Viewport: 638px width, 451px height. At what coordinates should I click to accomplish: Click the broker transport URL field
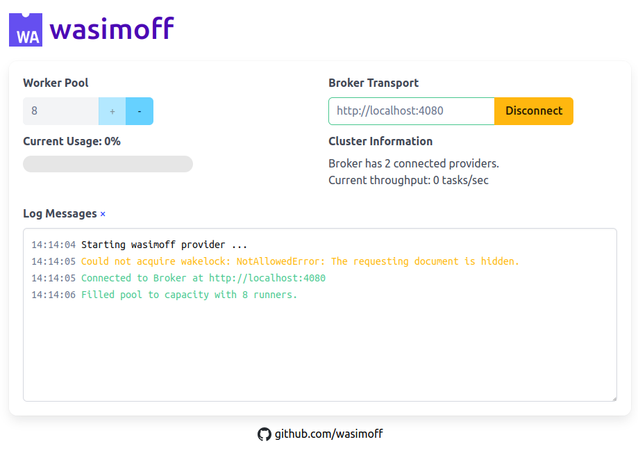point(410,110)
